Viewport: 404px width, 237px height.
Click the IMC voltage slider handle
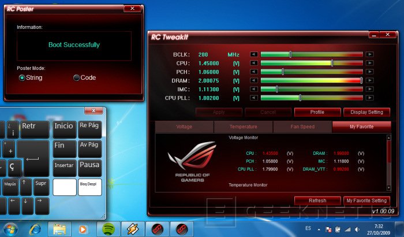277,90
